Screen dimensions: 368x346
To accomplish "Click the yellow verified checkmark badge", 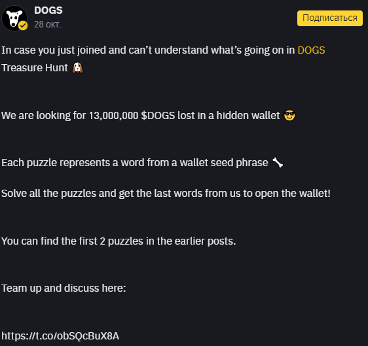I will [23, 26].
